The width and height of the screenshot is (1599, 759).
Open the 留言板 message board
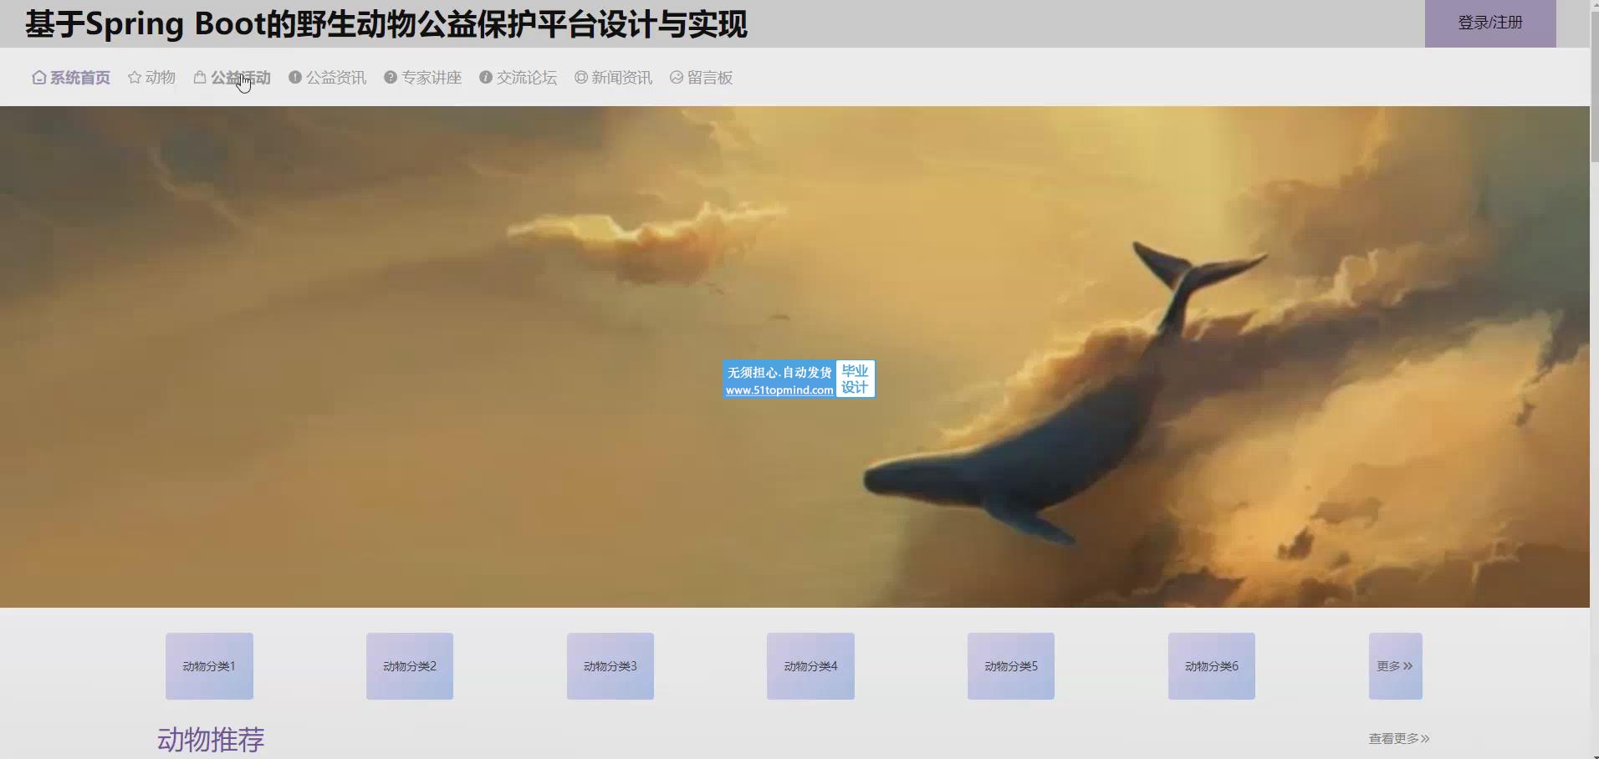701,78
